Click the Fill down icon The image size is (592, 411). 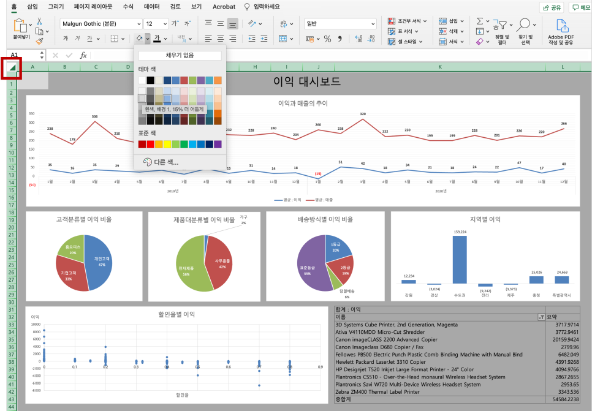click(479, 31)
